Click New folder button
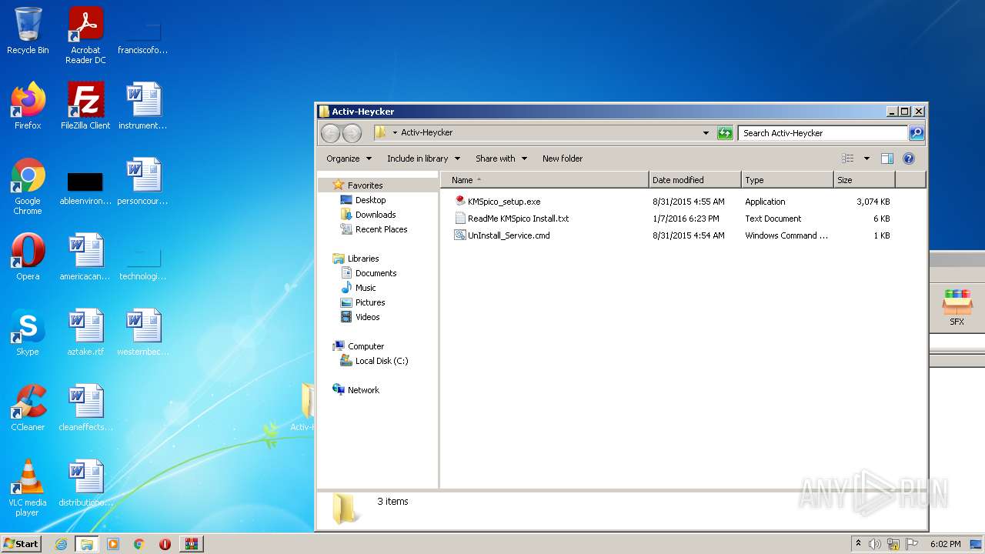The width and height of the screenshot is (985, 554). (563, 159)
